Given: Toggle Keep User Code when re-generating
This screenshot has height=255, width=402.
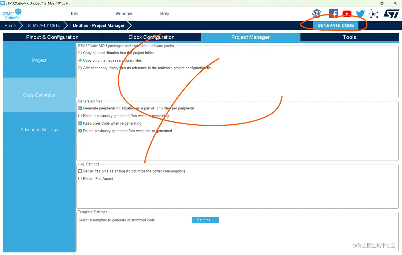Looking at the screenshot, I should coord(80,123).
